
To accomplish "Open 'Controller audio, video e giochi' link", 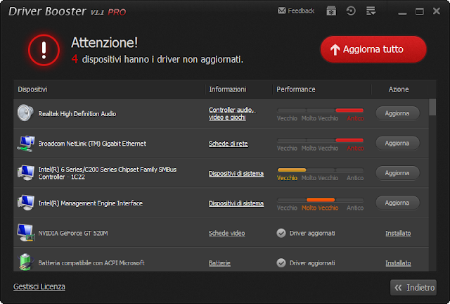I will tap(231, 113).
